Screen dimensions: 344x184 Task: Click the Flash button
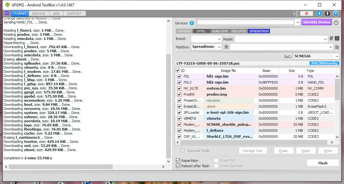pos(323,163)
